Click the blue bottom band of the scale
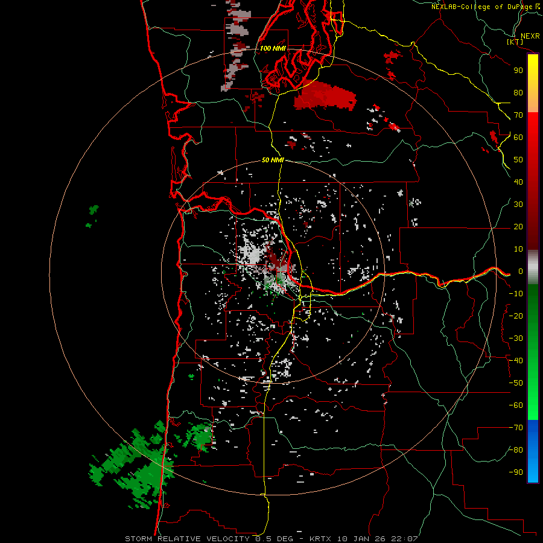The height and width of the screenshot is (543, 543). point(533,451)
